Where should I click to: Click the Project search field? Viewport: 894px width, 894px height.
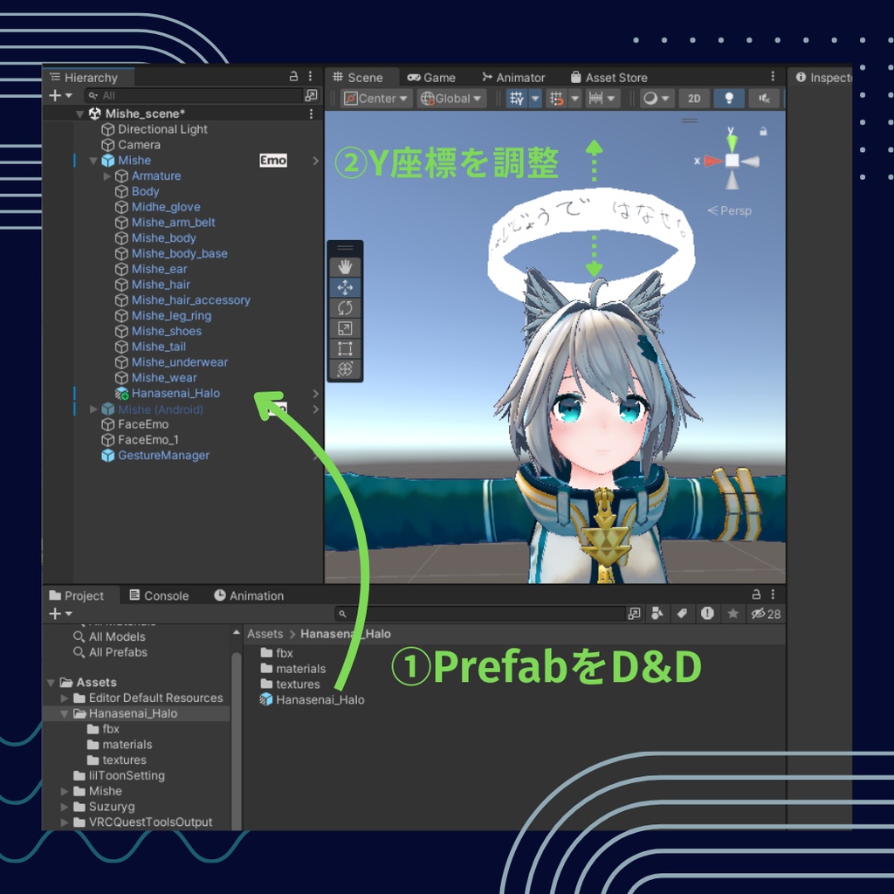pos(481,614)
